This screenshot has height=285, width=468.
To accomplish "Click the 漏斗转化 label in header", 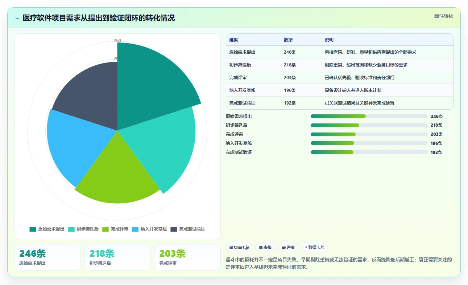I will pos(444,16).
